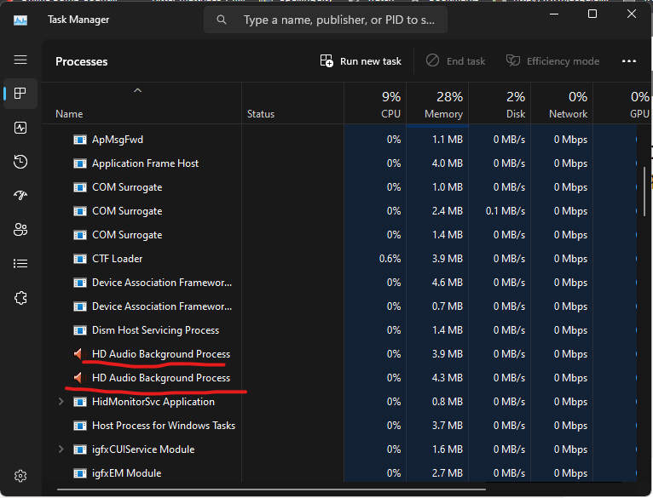This screenshot has height=498, width=653.
Task: Expand the HidMonitorSvc Application row
Action: pyautogui.click(x=61, y=402)
